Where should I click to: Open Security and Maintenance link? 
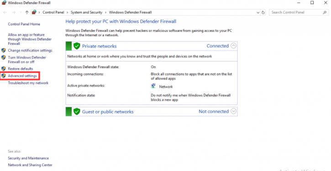point(28,158)
